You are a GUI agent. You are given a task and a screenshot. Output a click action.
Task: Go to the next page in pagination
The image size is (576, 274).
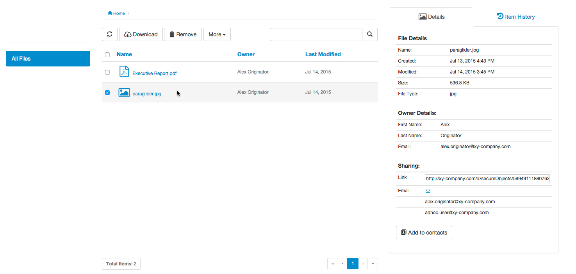click(363, 264)
